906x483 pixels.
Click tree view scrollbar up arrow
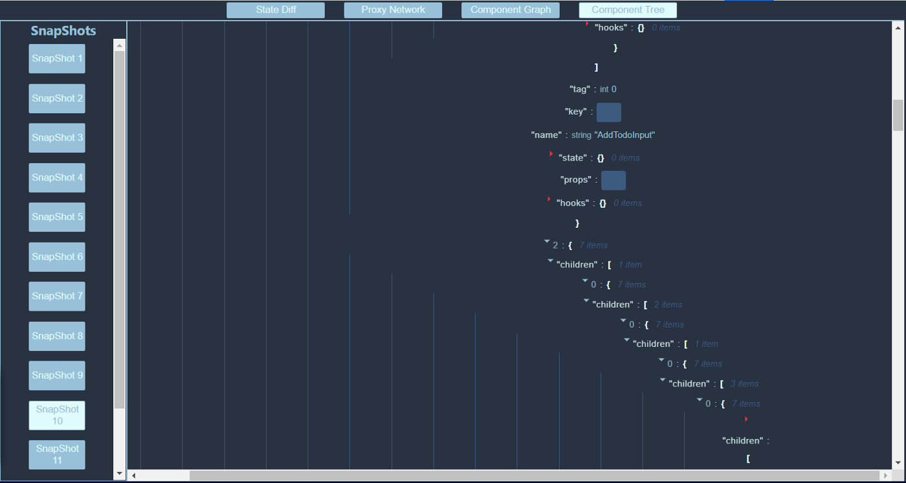[898, 27]
